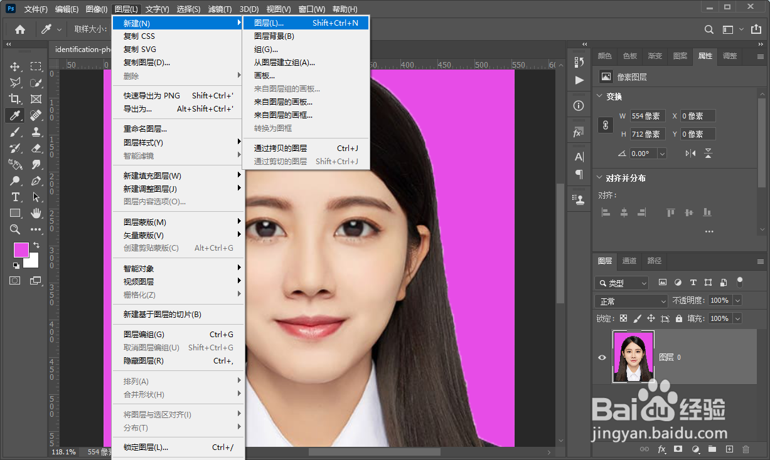Viewport: 770px width, 460px height.
Task: Select the Hand tool
Action: coord(36,213)
